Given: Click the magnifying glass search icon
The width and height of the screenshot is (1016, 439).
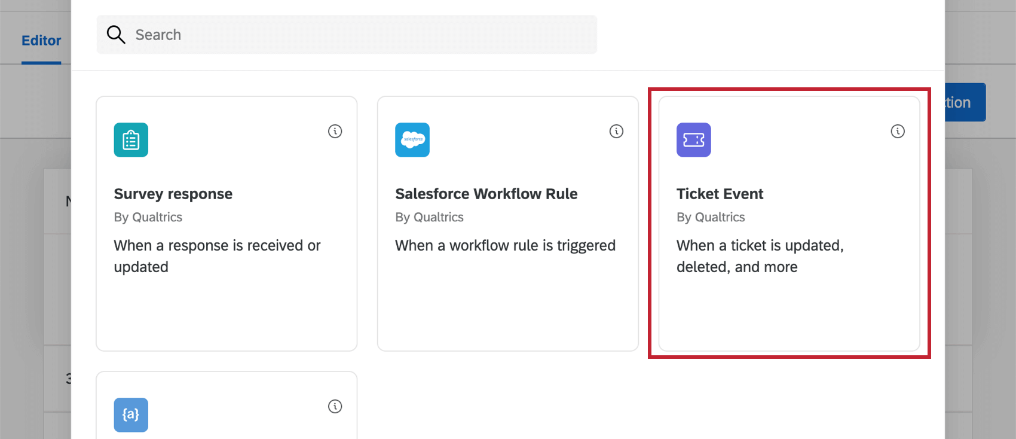Looking at the screenshot, I should [116, 35].
